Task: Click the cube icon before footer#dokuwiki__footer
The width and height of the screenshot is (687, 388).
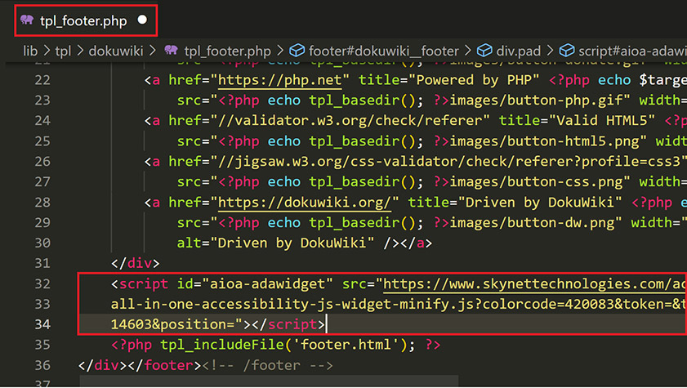Action: (x=298, y=51)
